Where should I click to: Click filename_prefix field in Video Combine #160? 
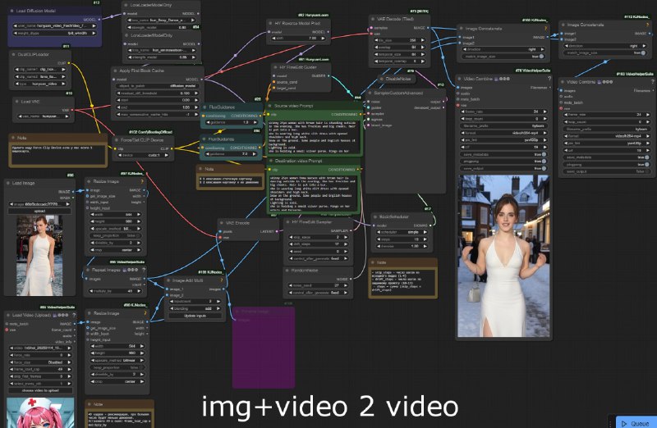(x=607, y=129)
